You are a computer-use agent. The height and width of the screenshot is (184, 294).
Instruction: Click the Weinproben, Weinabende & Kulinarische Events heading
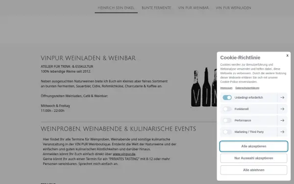point(118,129)
